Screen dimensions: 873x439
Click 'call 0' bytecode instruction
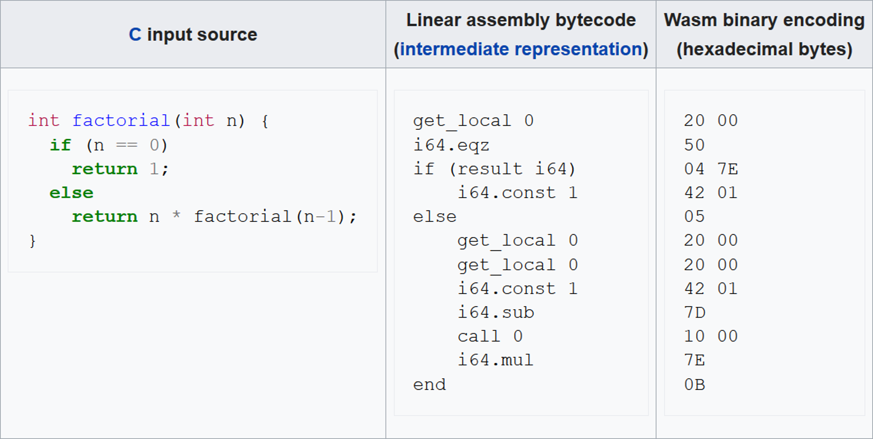[490, 336]
